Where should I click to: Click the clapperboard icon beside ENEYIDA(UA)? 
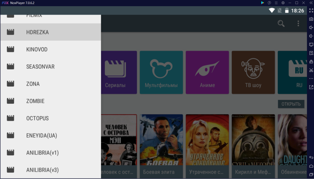tap(10, 135)
